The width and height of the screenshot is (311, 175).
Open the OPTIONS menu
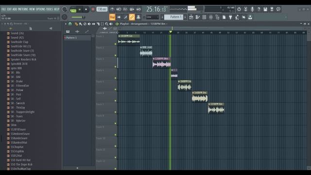point(40,9)
